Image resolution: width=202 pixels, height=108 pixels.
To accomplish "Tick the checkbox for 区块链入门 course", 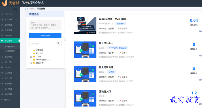I will click(71, 98).
